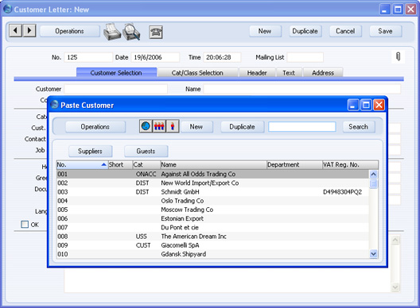420x308 pixels.
Task: Open the Address tab
Action: pyautogui.click(x=323, y=73)
